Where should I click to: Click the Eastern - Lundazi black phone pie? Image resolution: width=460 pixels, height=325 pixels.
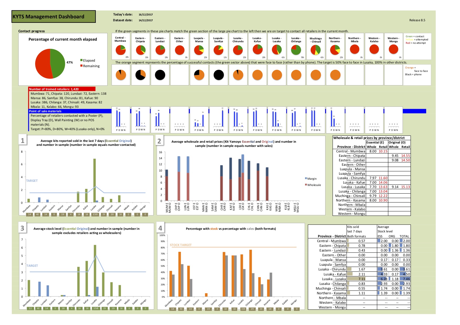[160, 75]
